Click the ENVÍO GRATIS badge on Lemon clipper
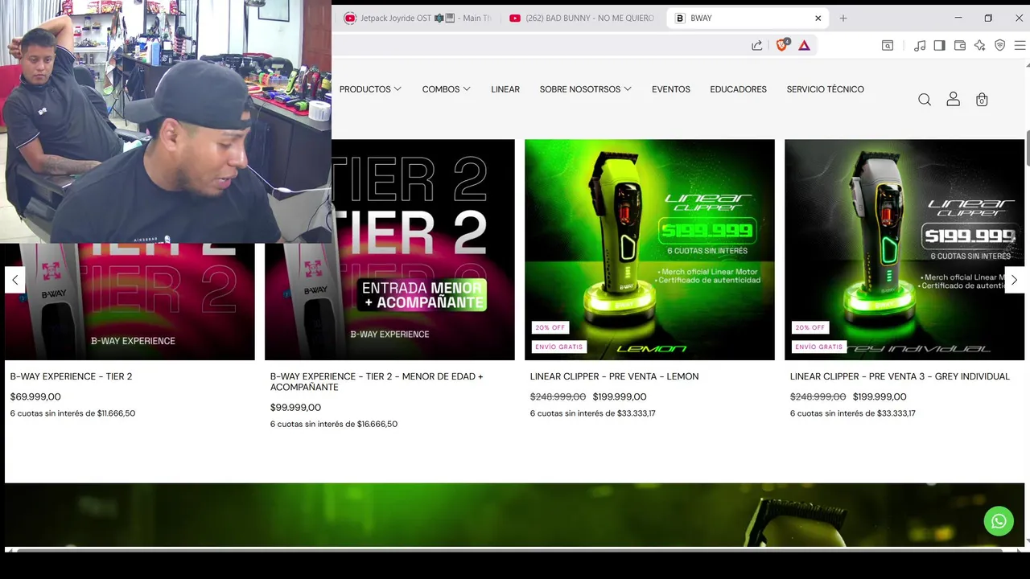This screenshot has width=1030, height=579. [558, 347]
